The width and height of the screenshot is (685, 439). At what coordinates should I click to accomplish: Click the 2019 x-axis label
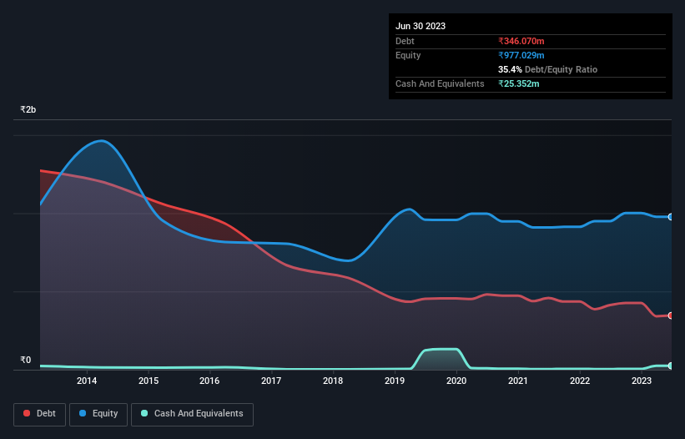point(395,381)
